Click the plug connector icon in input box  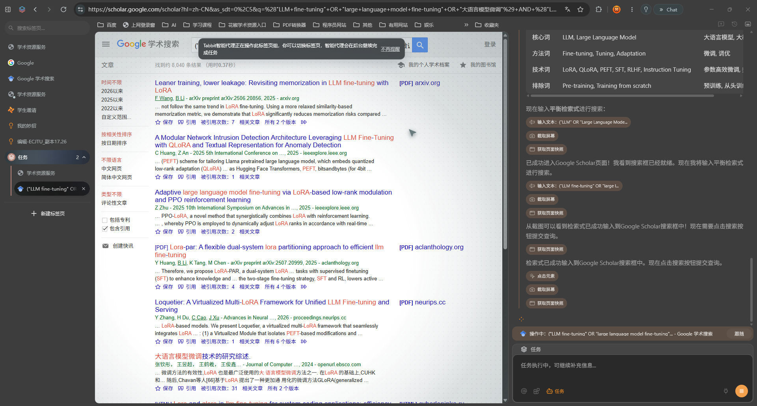pyautogui.click(x=726, y=391)
